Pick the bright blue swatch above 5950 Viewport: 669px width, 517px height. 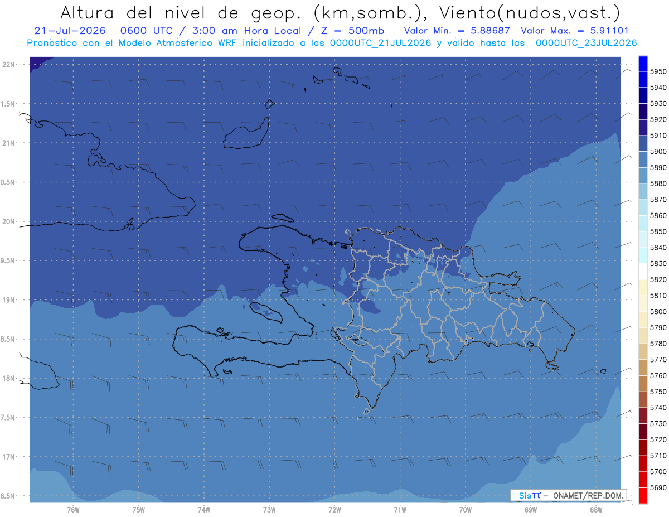point(643,64)
